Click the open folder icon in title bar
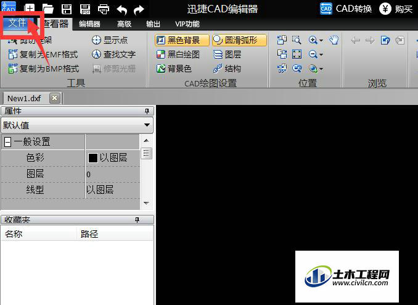This screenshot has width=418, height=305. click(x=48, y=9)
